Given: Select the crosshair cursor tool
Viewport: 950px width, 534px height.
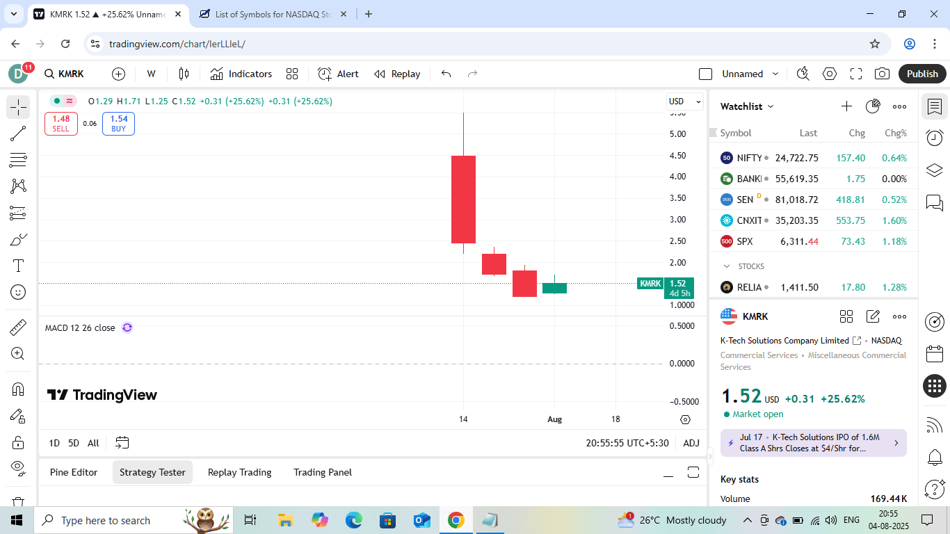Looking at the screenshot, I should pyautogui.click(x=18, y=107).
